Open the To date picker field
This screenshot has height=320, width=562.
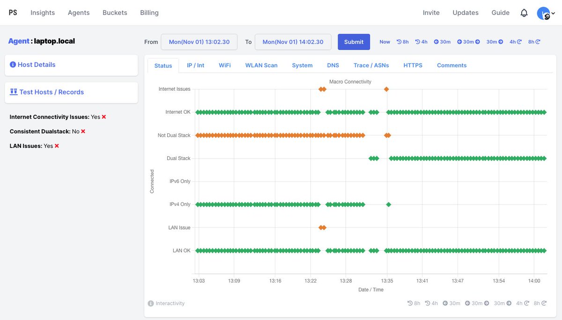pos(293,42)
